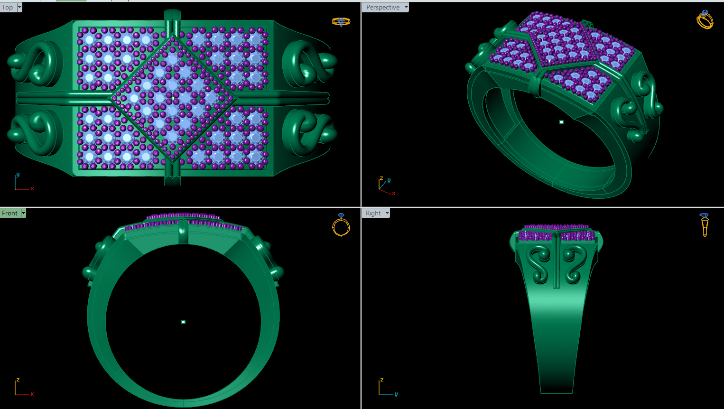724x409 pixels.
Task: Click the ring view icon in Top viewport
Action: click(341, 22)
